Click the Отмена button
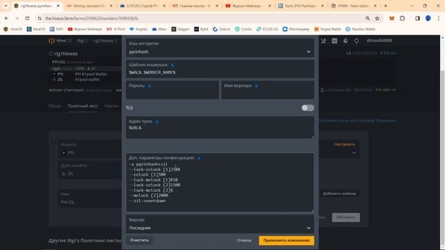This screenshot has width=445, height=250. 244,240
